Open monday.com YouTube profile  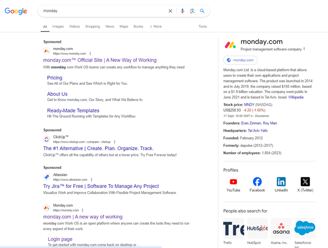click(x=233, y=184)
